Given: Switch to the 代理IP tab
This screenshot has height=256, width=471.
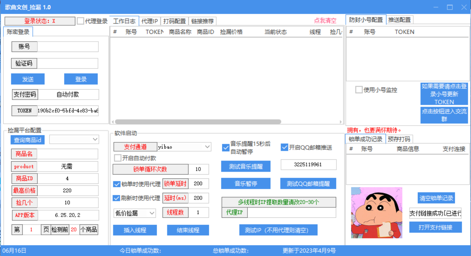Looking at the screenshot, I should click(x=149, y=21).
